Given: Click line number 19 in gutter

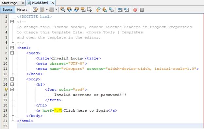Looking at the screenshot, I should pyautogui.click(x=5, y=110).
